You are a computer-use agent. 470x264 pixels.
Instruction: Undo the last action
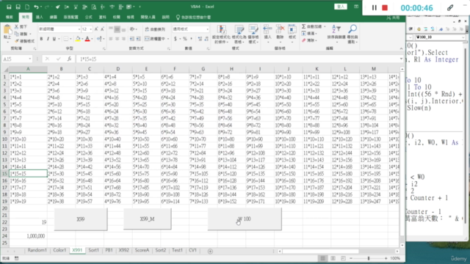36,7
